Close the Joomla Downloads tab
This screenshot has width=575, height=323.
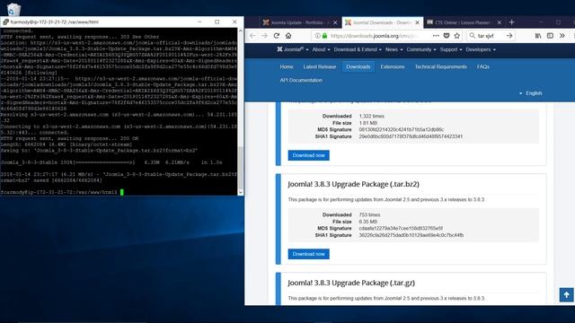point(417,22)
